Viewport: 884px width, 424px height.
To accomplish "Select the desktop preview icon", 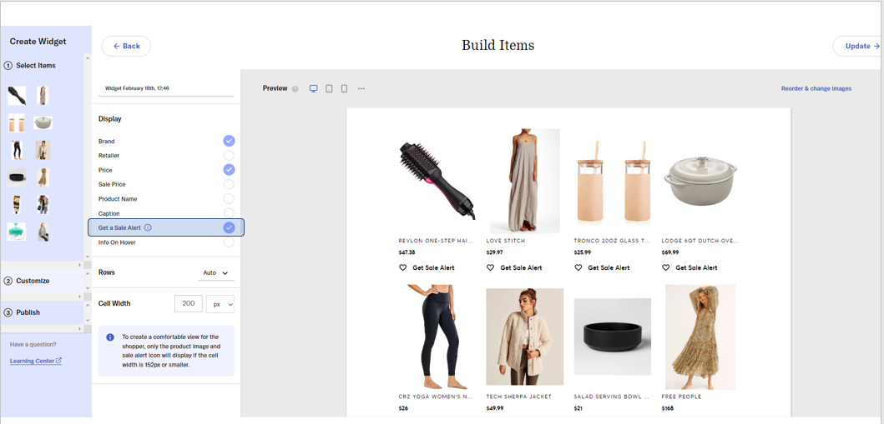I will coord(314,88).
